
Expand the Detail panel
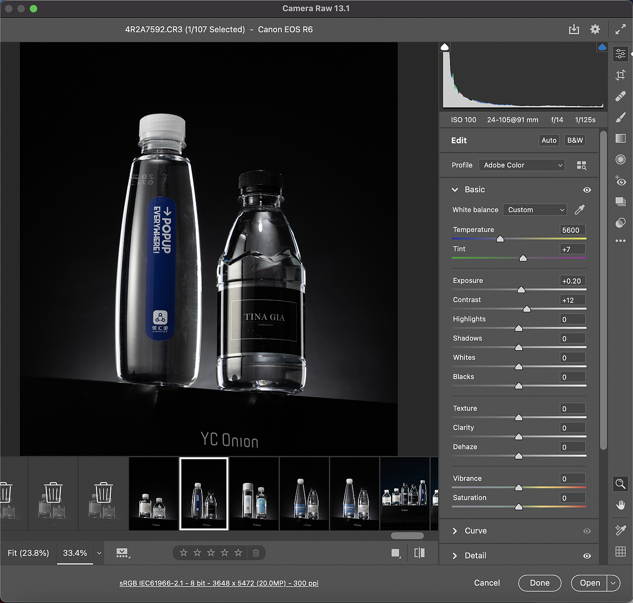pyautogui.click(x=455, y=556)
